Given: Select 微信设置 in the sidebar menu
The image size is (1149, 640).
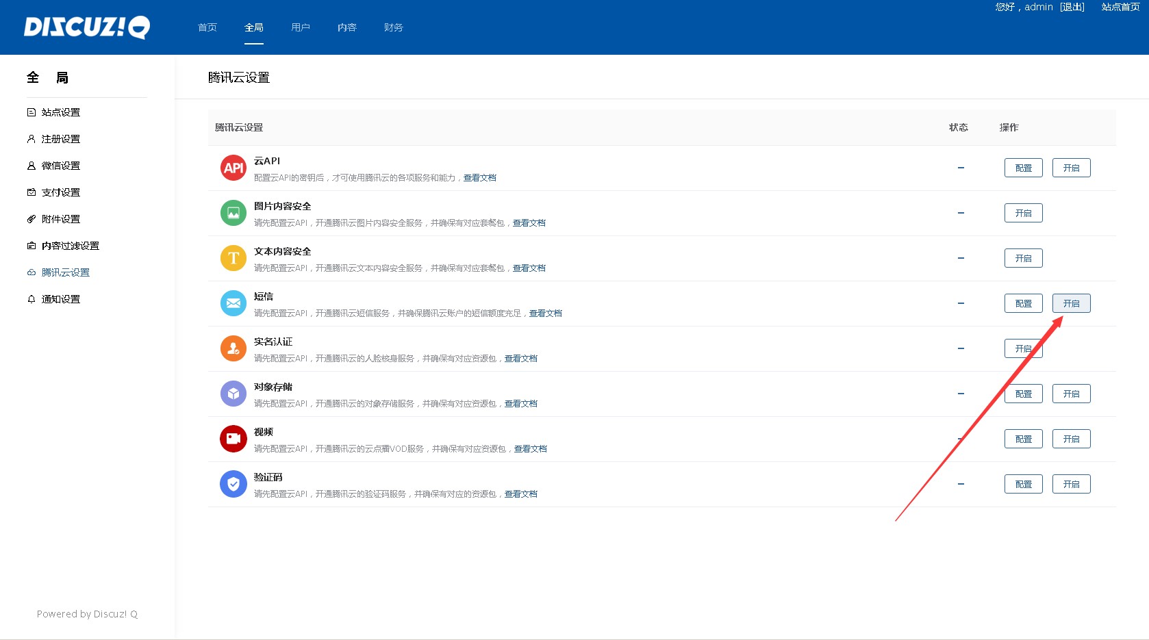Looking at the screenshot, I should [61, 166].
